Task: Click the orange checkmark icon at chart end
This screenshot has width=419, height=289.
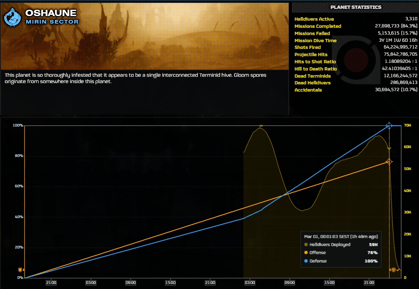Action: click(x=398, y=270)
